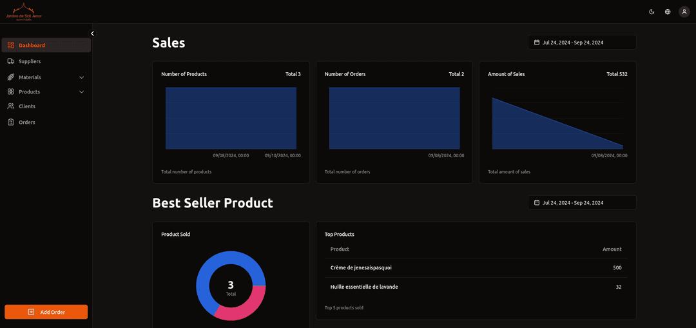Click the Clients people icon
696x328 pixels.
tap(11, 106)
